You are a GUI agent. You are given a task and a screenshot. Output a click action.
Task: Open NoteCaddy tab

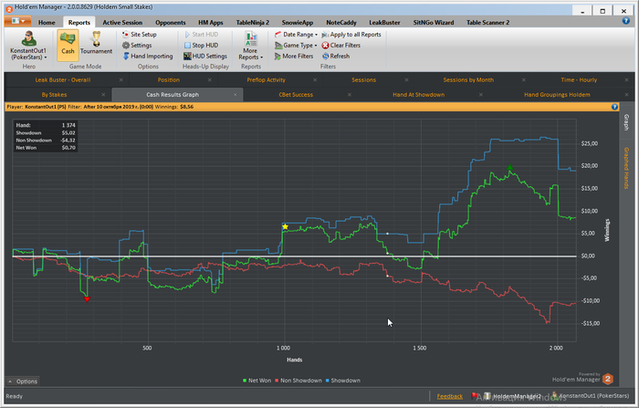click(341, 23)
